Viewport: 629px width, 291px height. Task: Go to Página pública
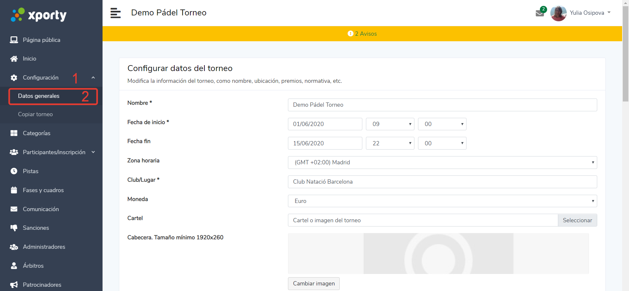(42, 40)
